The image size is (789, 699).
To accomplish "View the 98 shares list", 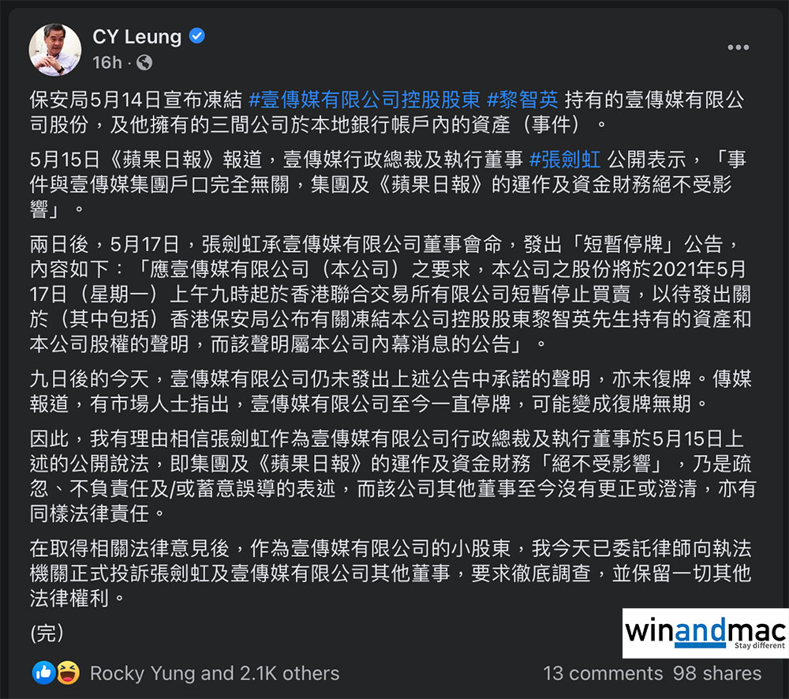I will tap(717, 673).
